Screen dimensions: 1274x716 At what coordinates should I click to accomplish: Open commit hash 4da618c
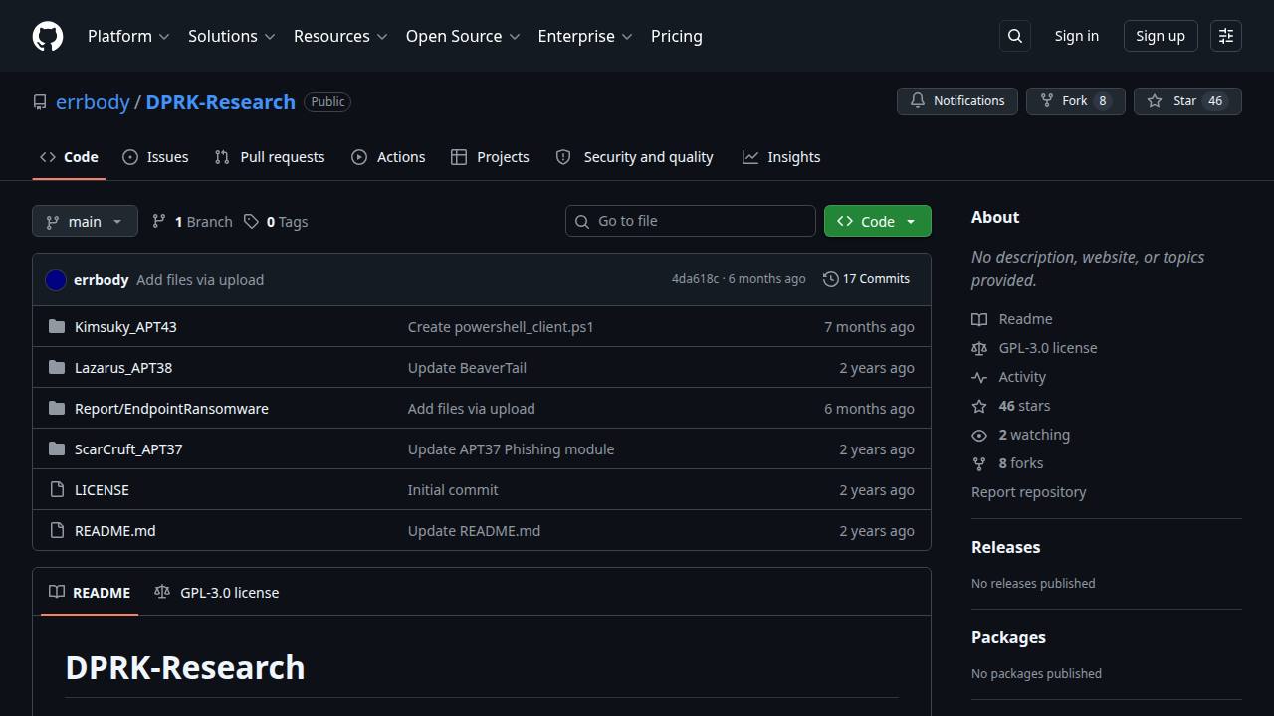coord(695,279)
